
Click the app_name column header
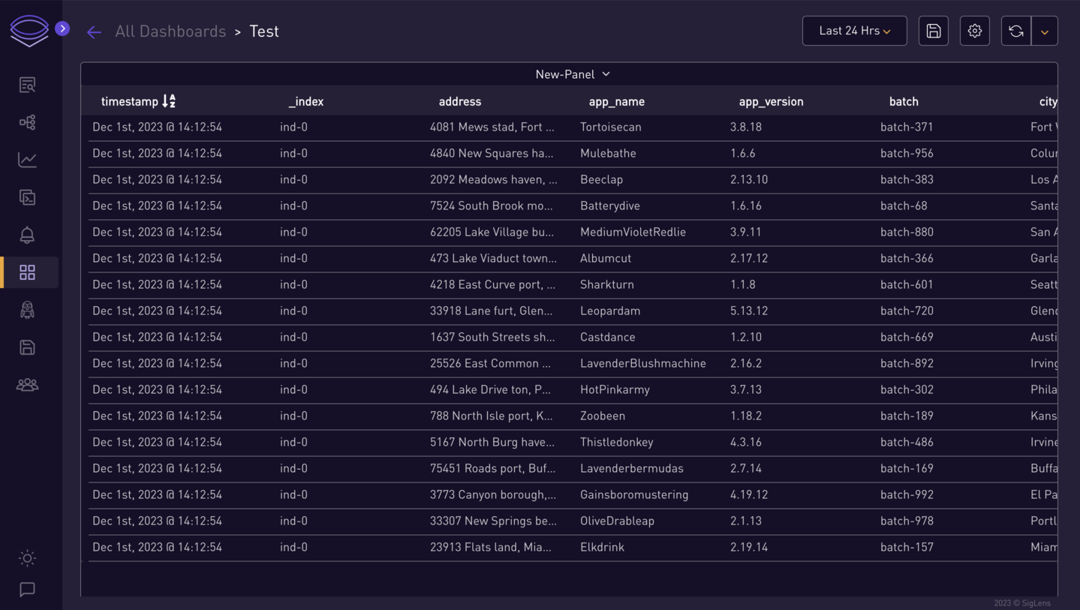coord(617,101)
